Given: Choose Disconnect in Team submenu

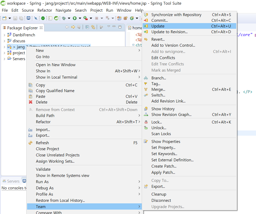Looking at the screenshot, I should (189, 200).
